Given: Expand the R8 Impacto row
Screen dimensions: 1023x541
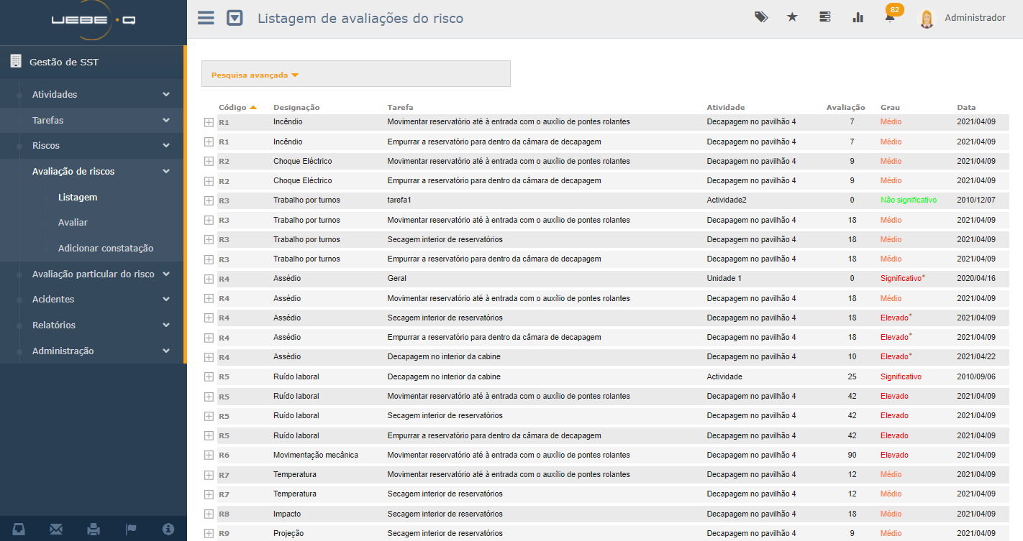Looking at the screenshot, I should click(209, 514).
